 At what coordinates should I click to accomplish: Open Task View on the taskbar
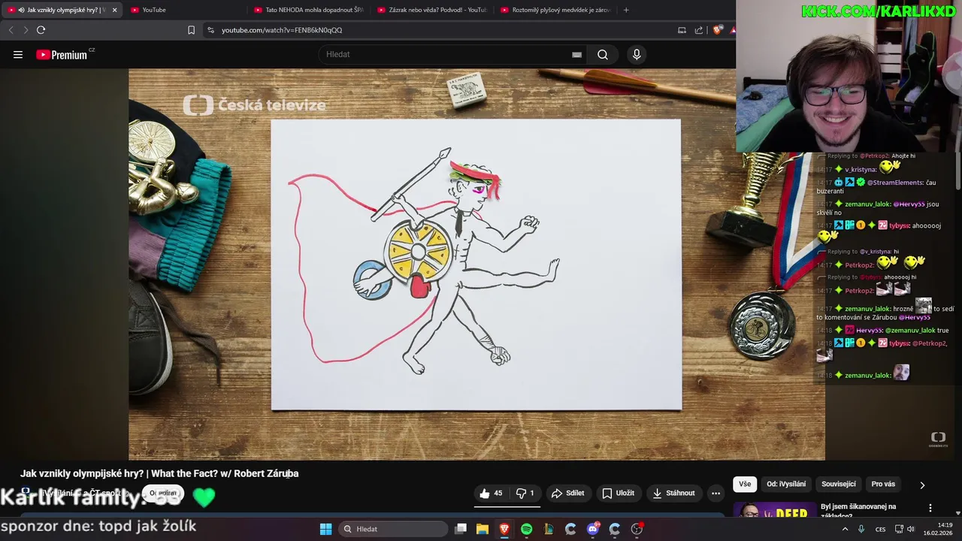(461, 529)
